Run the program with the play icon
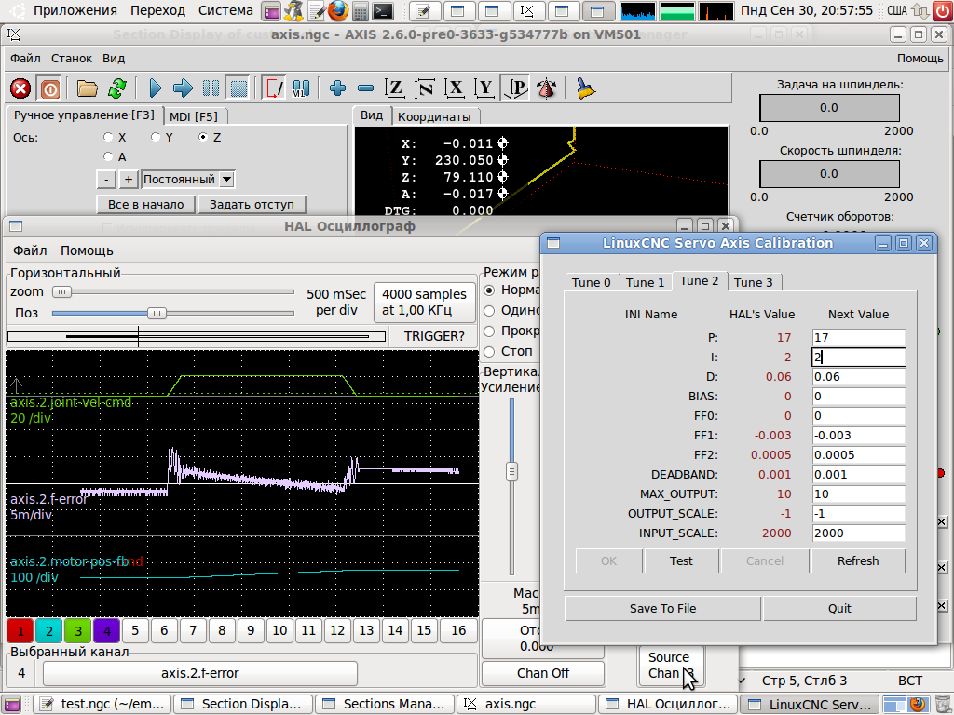Viewport: 954px width, 715px height. point(156,88)
